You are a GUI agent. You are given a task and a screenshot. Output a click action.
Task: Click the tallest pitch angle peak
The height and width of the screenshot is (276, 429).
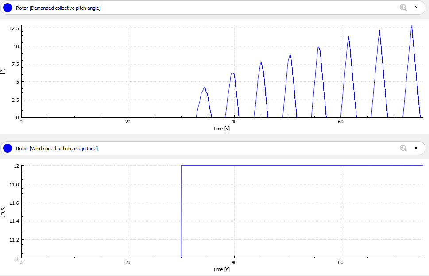(x=412, y=26)
